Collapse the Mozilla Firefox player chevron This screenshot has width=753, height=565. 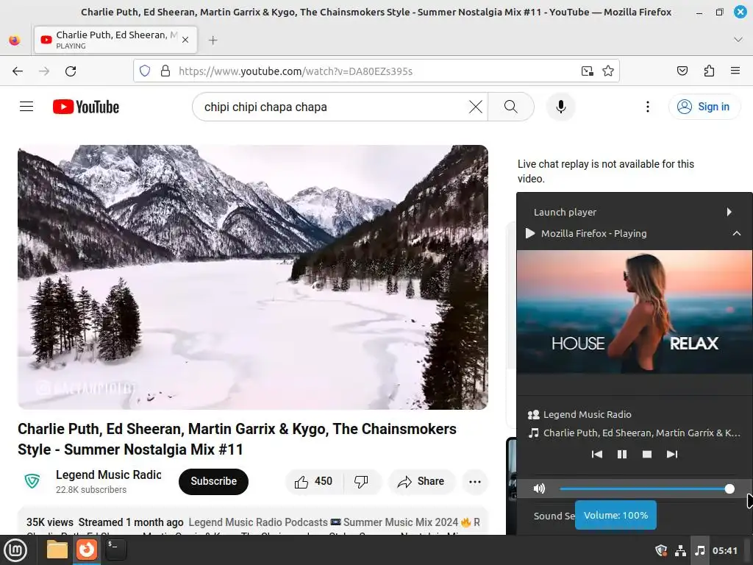pos(736,233)
